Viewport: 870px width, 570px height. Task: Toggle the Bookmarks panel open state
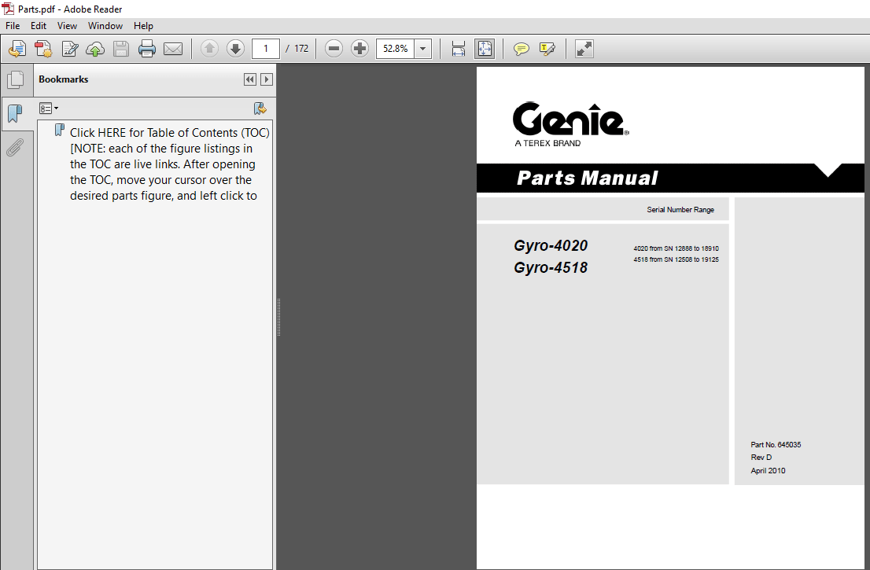point(16,113)
